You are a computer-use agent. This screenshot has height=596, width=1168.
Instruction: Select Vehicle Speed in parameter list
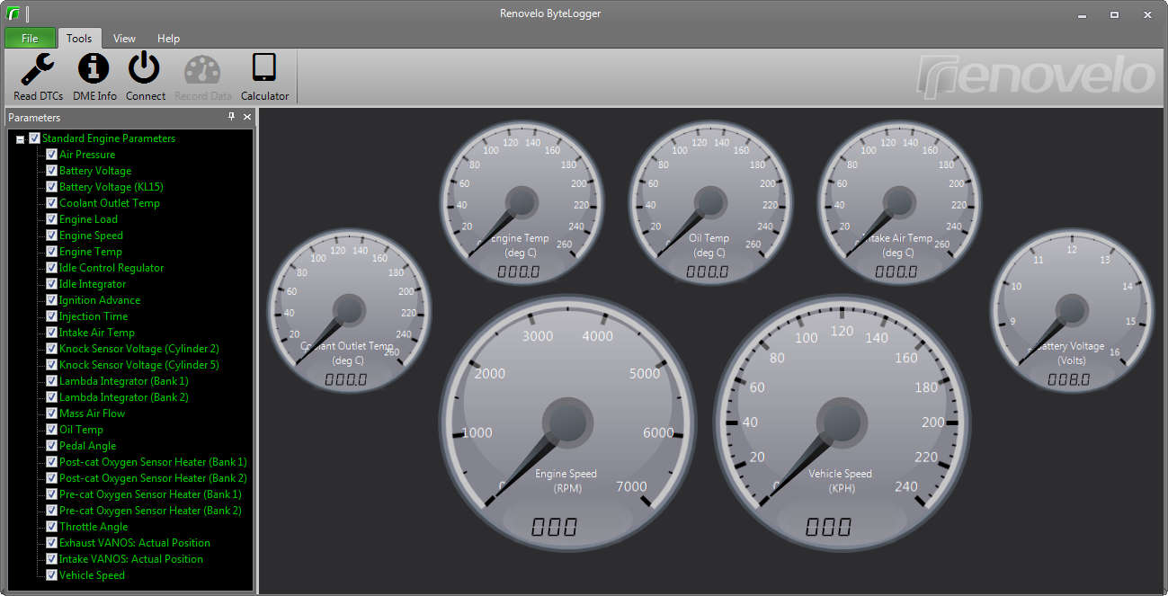tap(92, 575)
